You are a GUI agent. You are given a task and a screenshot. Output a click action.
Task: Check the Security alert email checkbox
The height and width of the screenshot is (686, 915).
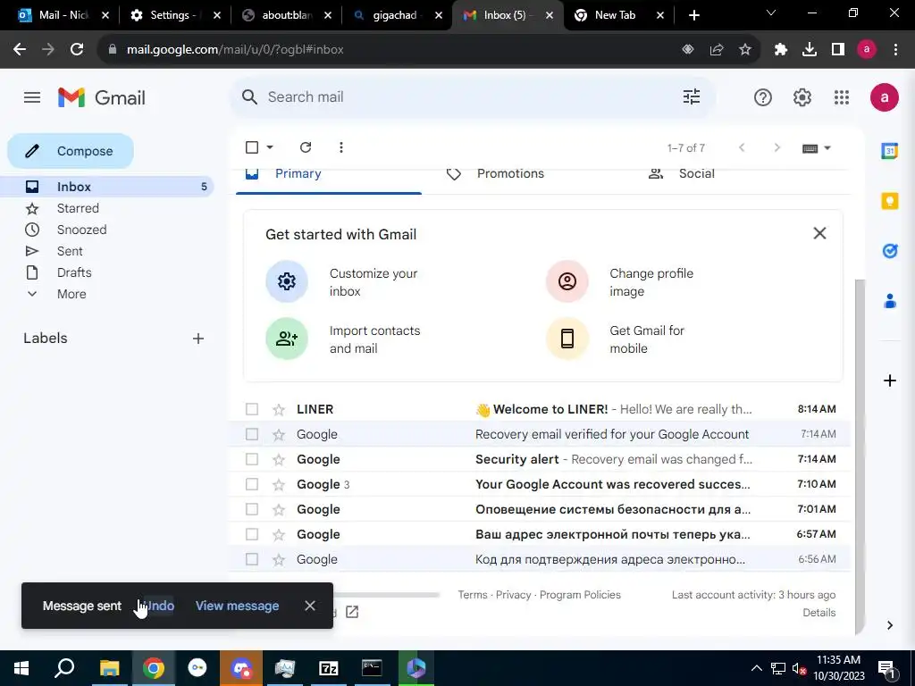click(251, 459)
